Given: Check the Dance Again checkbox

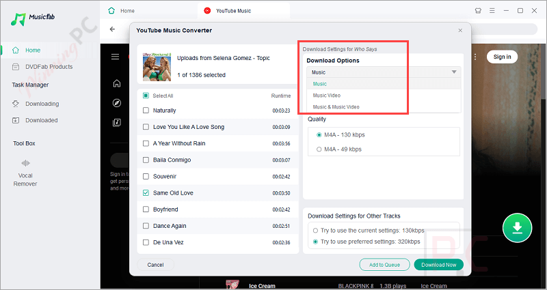Looking at the screenshot, I should (x=146, y=226).
